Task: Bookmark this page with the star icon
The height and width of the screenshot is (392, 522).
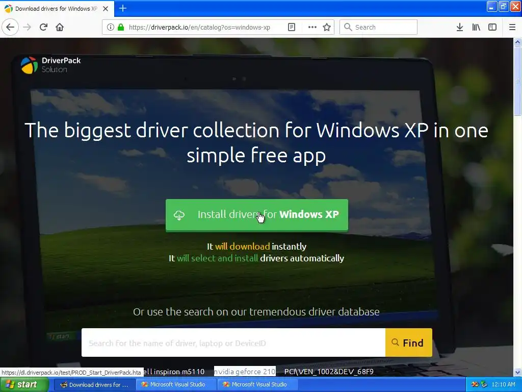Action: pyautogui.click(x=327, y=27)
